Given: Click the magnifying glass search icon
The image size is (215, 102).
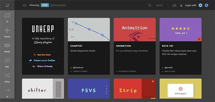Looking at the screenshot, I should tap(150, 5).
